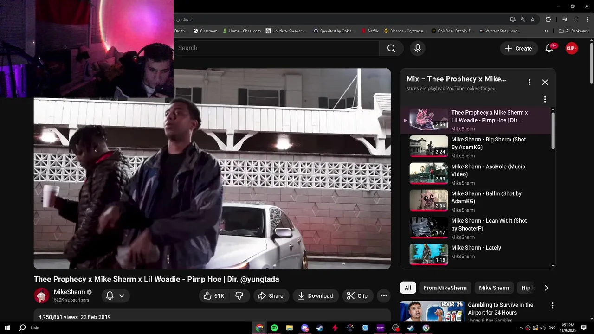Image resolution: width=594 pixels, height=334 pixels.
Task: Select the All filter chip
Action: tap(407, 288)
